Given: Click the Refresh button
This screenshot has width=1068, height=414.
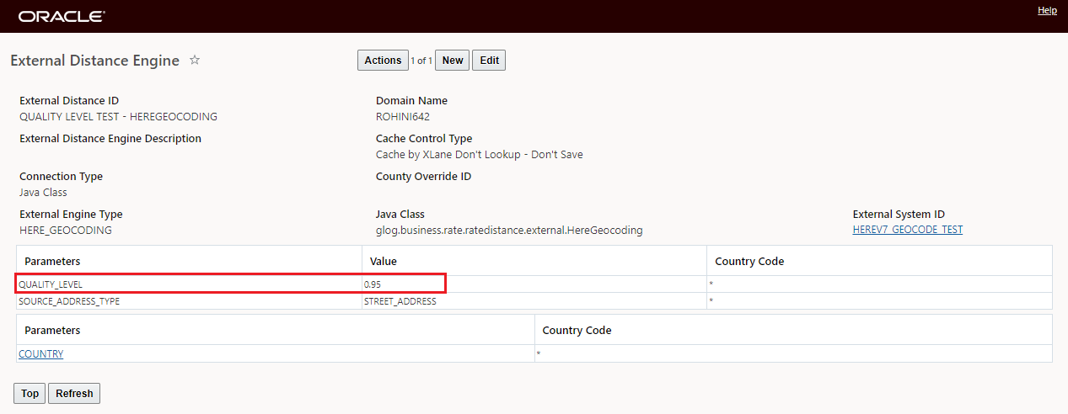Looking at the screenshot, I should (x=74, y=394).
